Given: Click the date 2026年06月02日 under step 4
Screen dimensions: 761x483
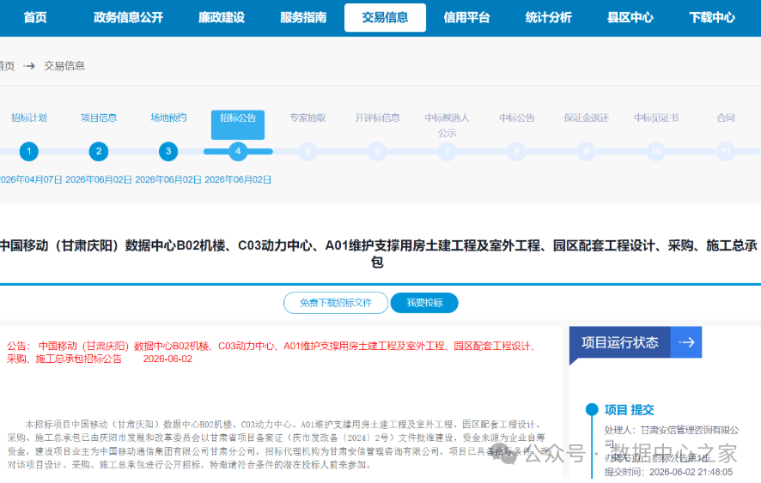Looking at the screenshot, I should [x=238, y=180].
